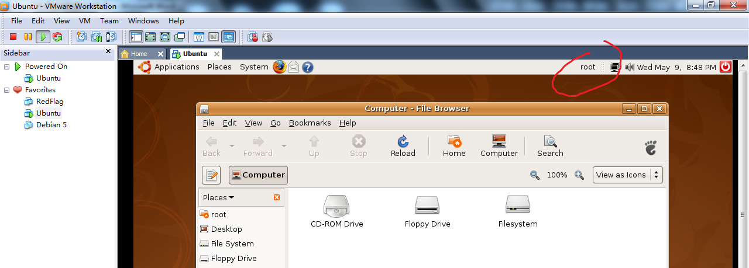The height and width of the screenshot is (268, 749).
Task: Open the Help launcher in panel
Action: click(308, 67)
